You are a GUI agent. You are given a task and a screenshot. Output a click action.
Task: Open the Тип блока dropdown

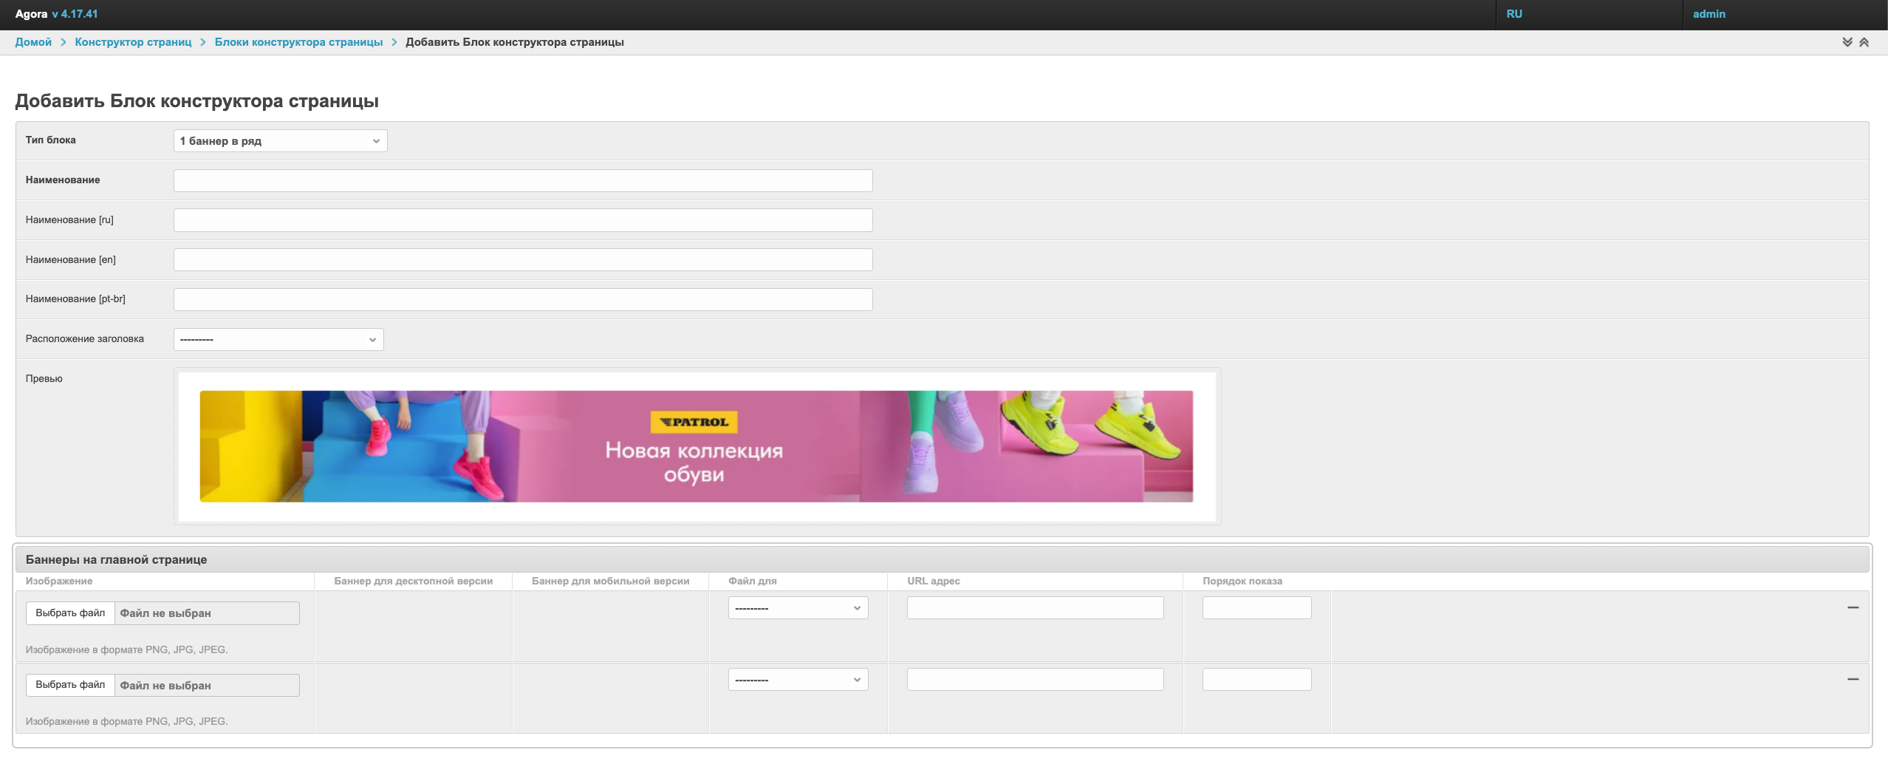(280, 141)
